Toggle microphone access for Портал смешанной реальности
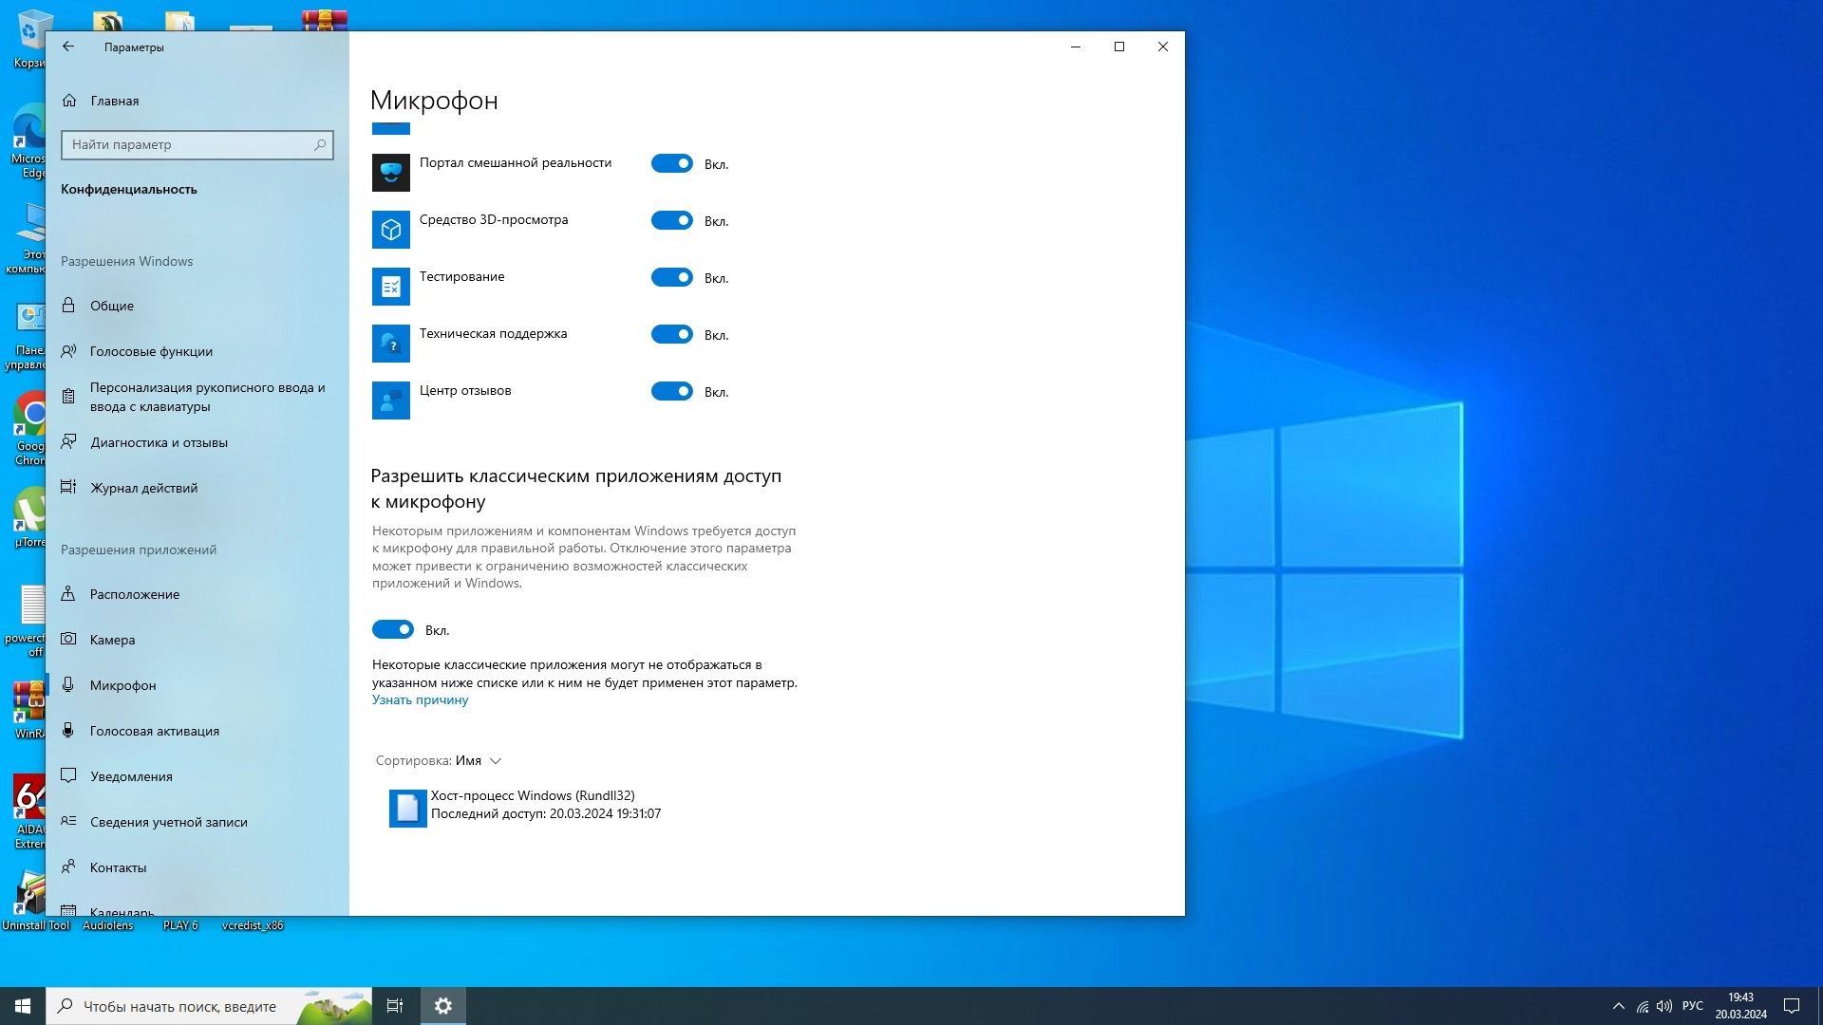1823x1025 pixels. [x=672, y=163]
